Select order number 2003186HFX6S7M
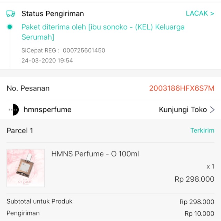Viewport: 221px width, 221px height. [182, 88]
